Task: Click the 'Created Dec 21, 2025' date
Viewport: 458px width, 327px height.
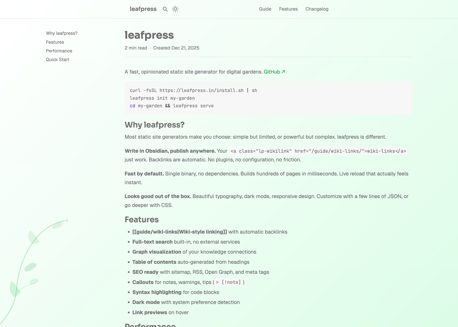Action: (176, 48)
